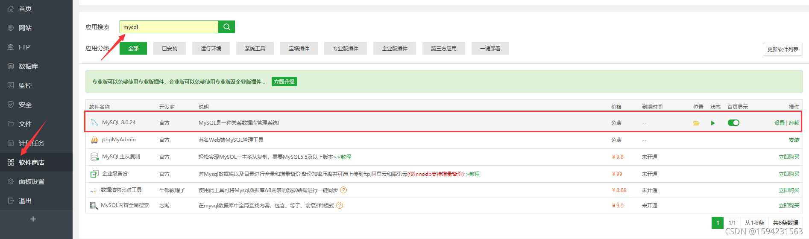
Task: Click 立即购买 for MySQL主从复制
Action: [x=789, y=157]
